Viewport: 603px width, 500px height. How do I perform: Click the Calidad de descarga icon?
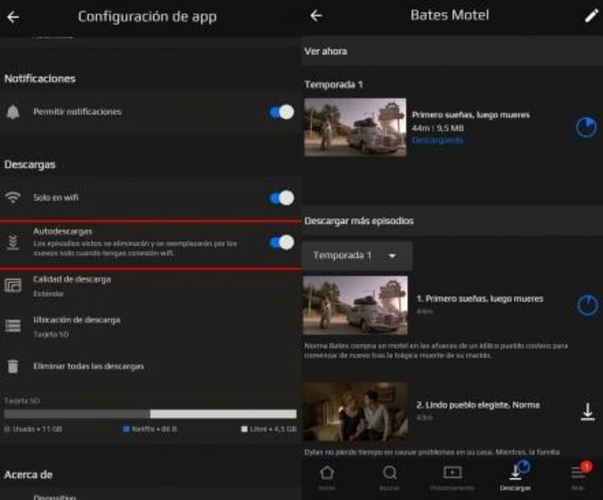tap(13, 286)
